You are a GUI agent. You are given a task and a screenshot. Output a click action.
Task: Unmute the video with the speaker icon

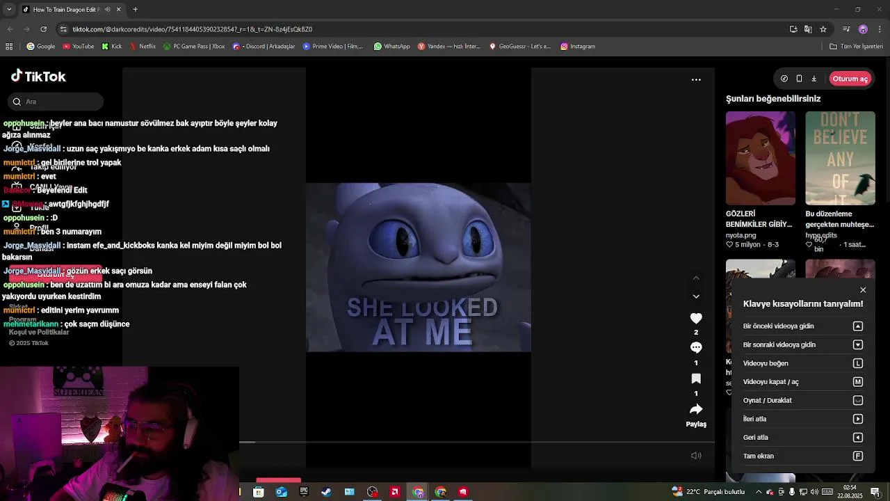point(696,456)
